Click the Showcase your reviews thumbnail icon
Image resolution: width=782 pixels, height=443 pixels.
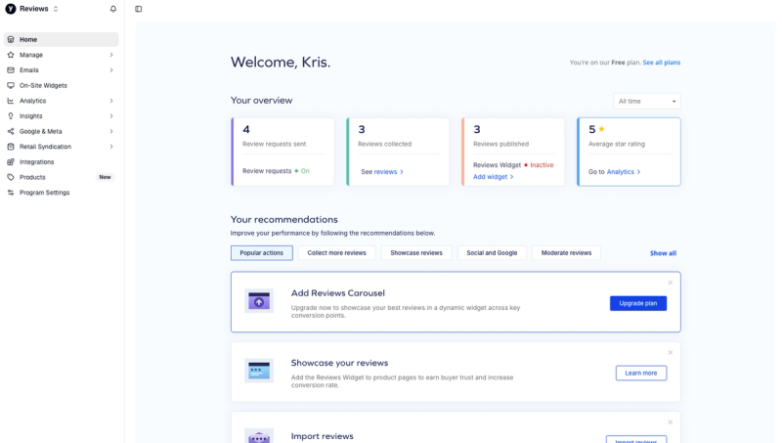click(259, 371)
